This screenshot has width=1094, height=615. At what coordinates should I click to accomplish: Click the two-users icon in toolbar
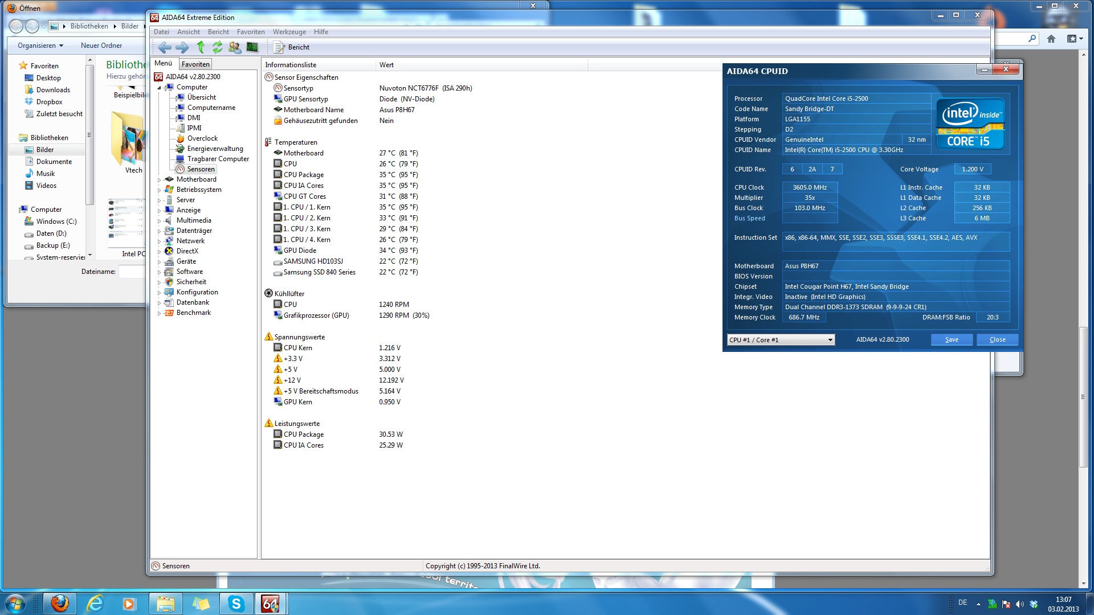point(235,47)
